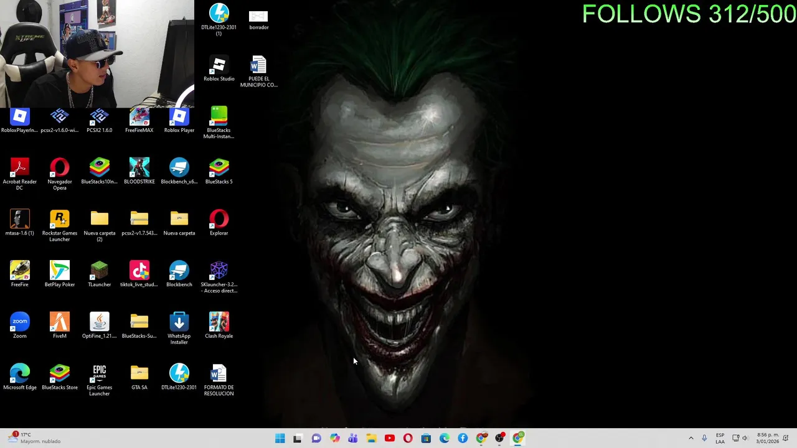Open the clock showing 8:56 p. m.
The image size is (797, 448).
click(x=767, y=438)
